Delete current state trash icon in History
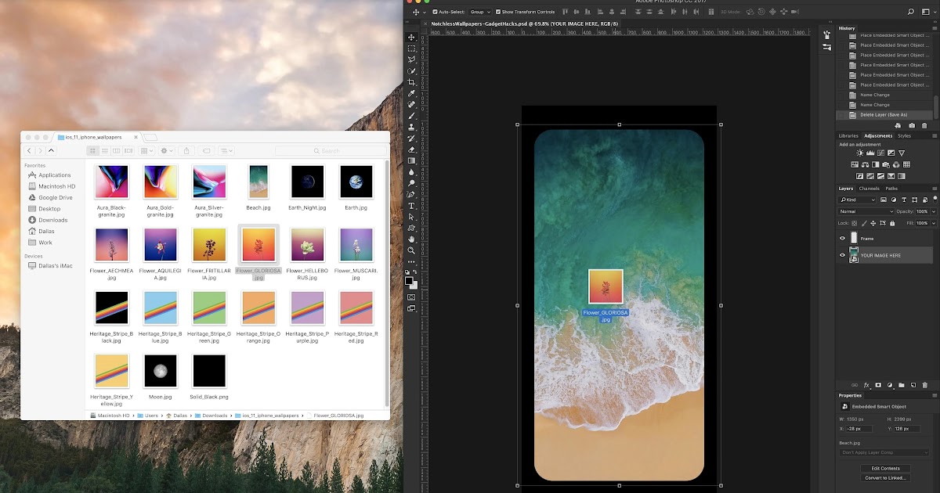This screenshot has height=493, width=940. point(924,125)
